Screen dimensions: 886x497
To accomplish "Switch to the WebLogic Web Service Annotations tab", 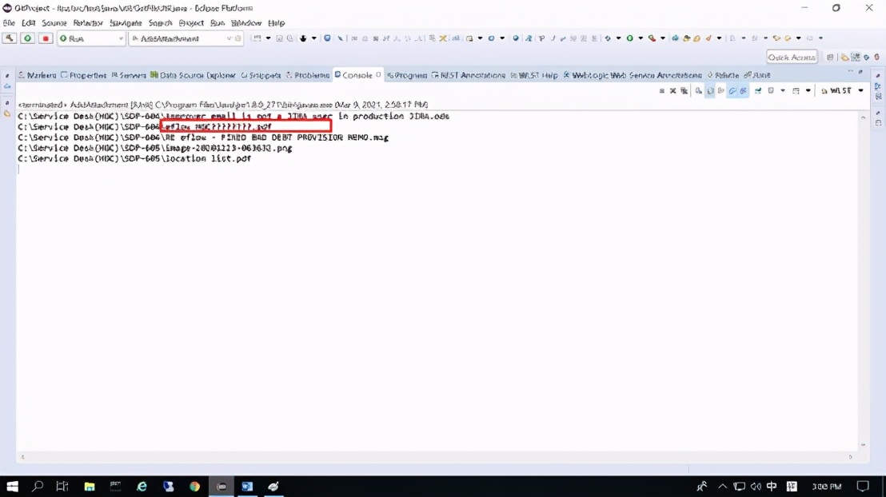I will pyautogui.click(x=633, y=75).
